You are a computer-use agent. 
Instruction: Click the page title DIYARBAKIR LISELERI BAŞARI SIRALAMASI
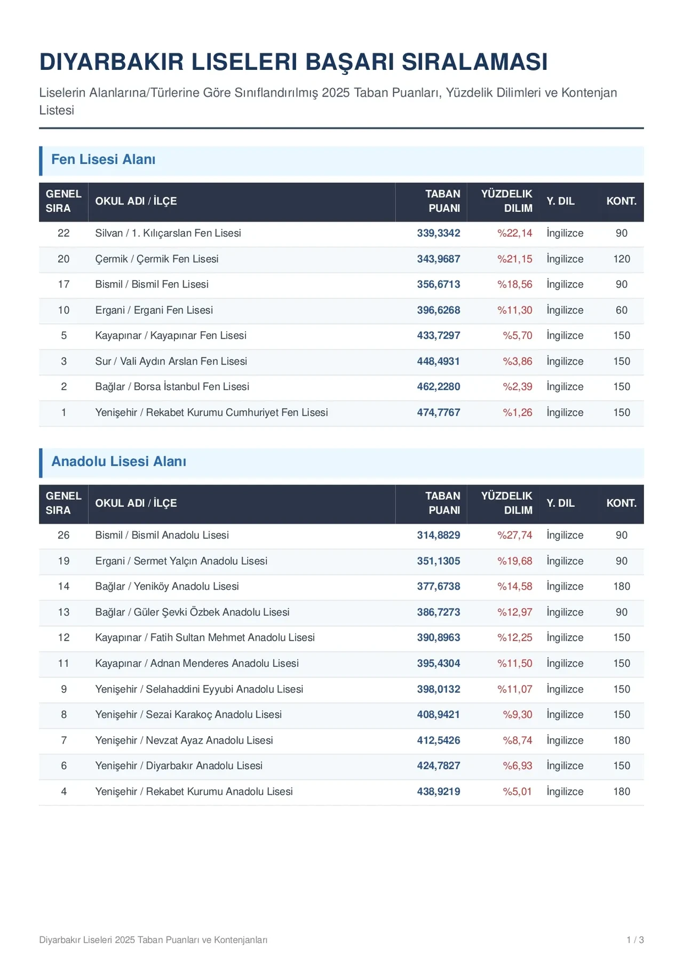click(x=293, y=62)
